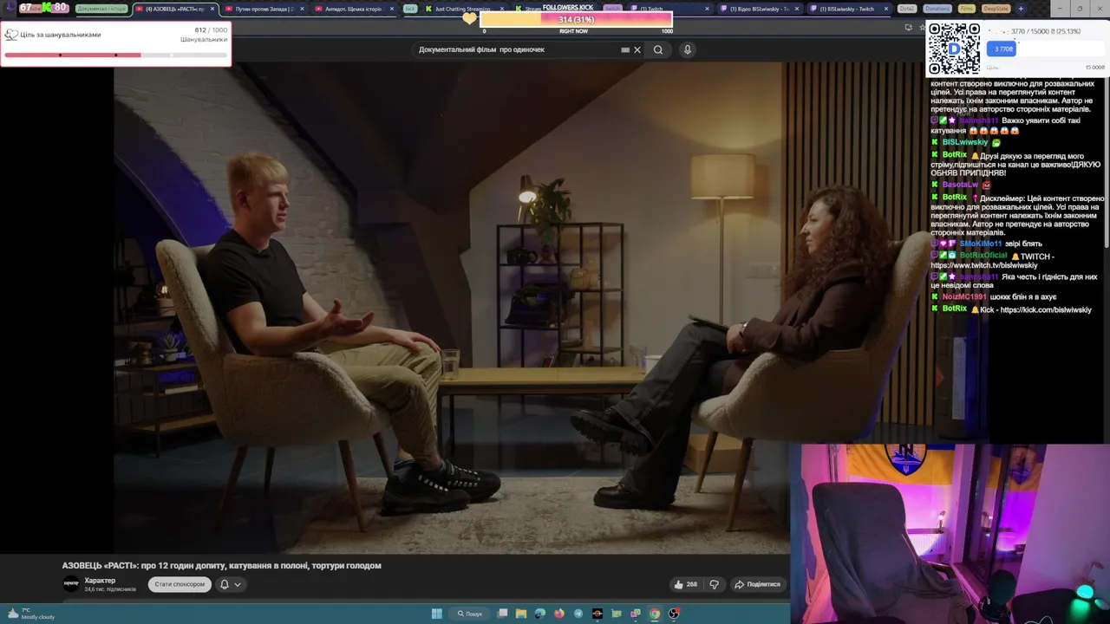
Task: Open the DeepState tab group
Action: pyautogui.click(x=996, y=9)
